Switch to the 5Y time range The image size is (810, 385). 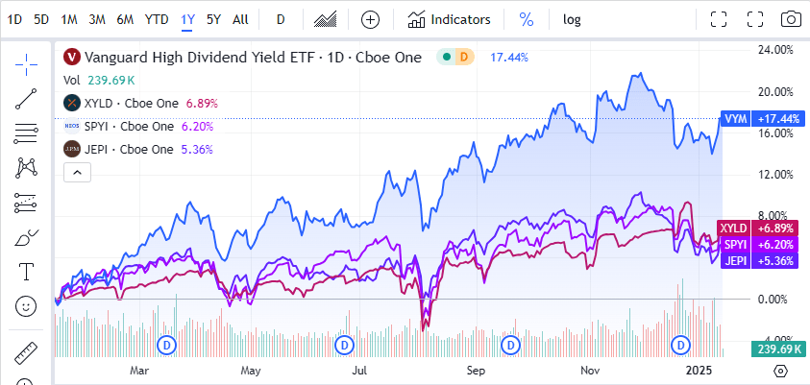(213, 19)
